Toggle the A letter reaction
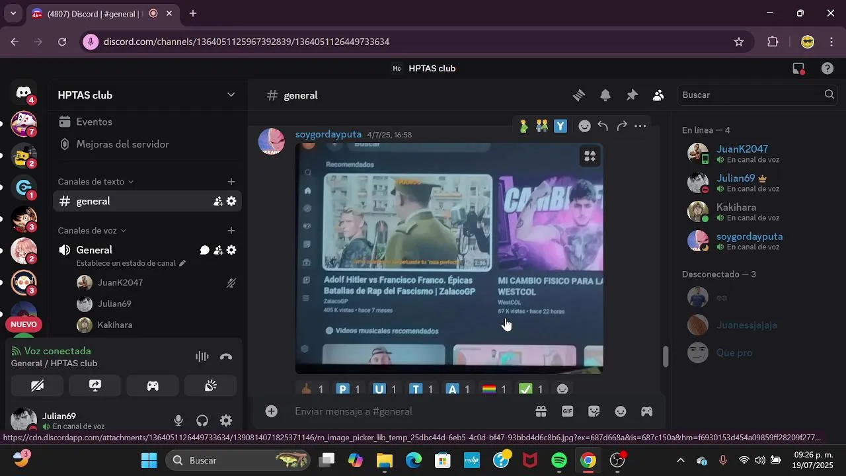The image size is (846, 476). [457, 389]
